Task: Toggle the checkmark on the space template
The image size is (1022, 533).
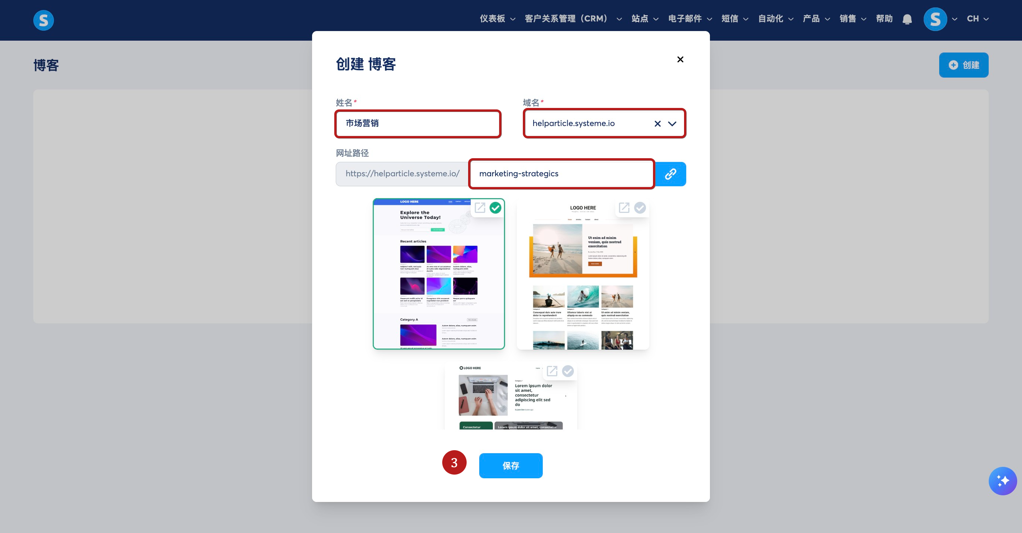Action: tap(495, 207)
